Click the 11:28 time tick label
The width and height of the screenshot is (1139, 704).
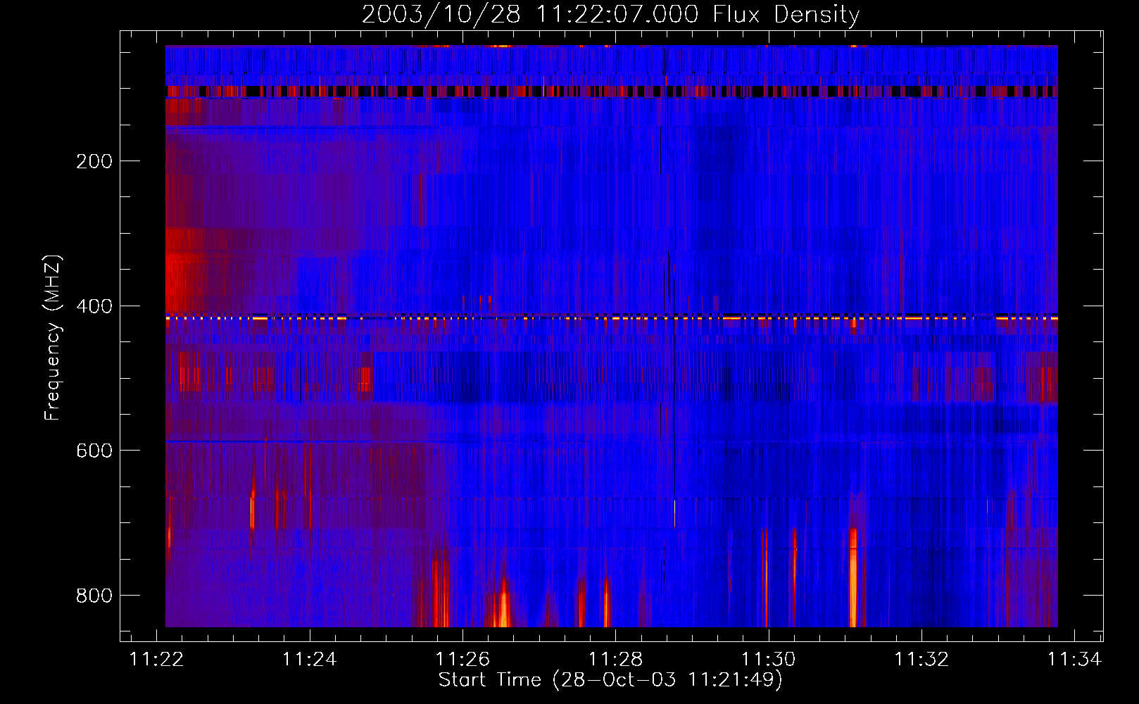coord(616,659)
